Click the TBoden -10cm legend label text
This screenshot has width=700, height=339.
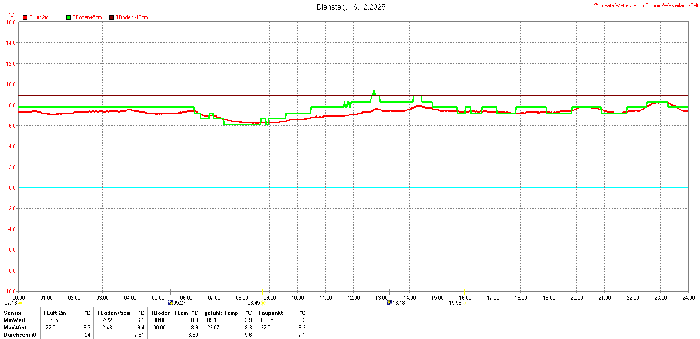[132, 17]
